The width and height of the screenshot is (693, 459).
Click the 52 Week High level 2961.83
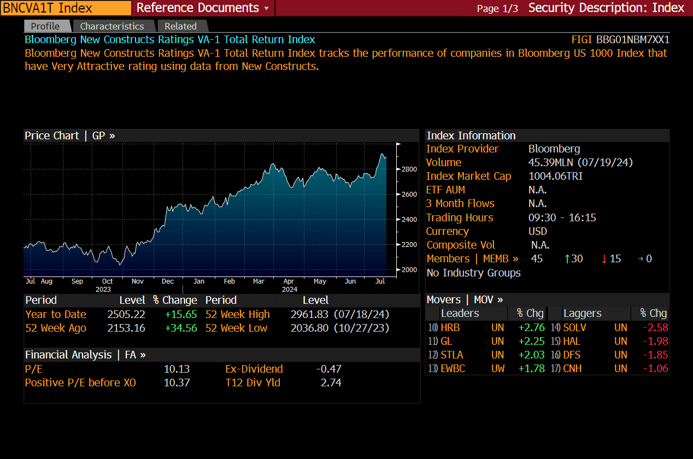pos(309,314)
